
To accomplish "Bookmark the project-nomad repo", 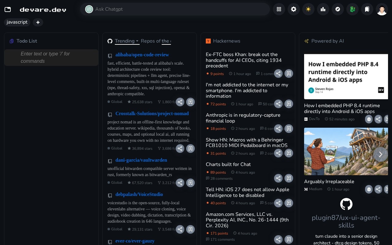I will click(190, 149).
